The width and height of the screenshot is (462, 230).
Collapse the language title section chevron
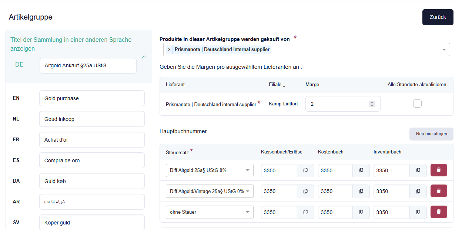[144, 57]
